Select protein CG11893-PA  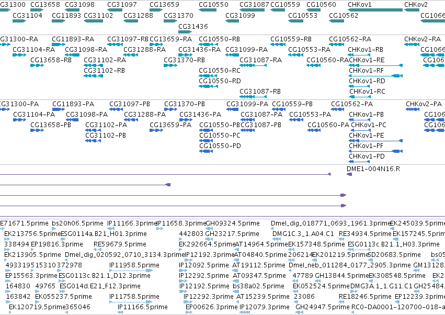[73, 104]
